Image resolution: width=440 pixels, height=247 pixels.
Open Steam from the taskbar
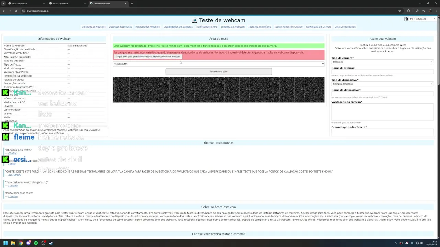pyautogui.click(x=51, y=243)
